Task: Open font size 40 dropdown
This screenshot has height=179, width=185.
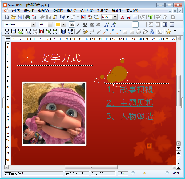Action: [x=50, y=24]
